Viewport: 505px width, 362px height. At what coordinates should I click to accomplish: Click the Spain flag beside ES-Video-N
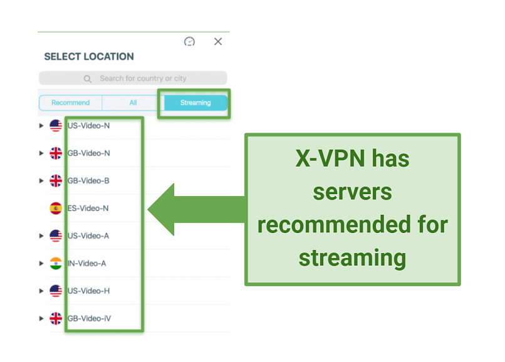point(56,209)
